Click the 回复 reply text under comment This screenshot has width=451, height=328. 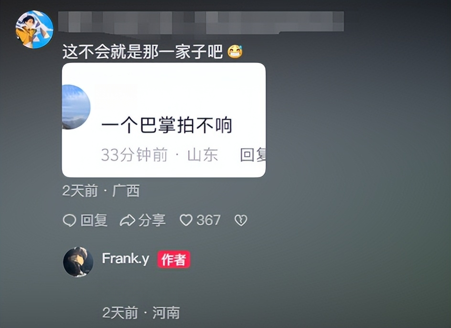tap(94, 220)
